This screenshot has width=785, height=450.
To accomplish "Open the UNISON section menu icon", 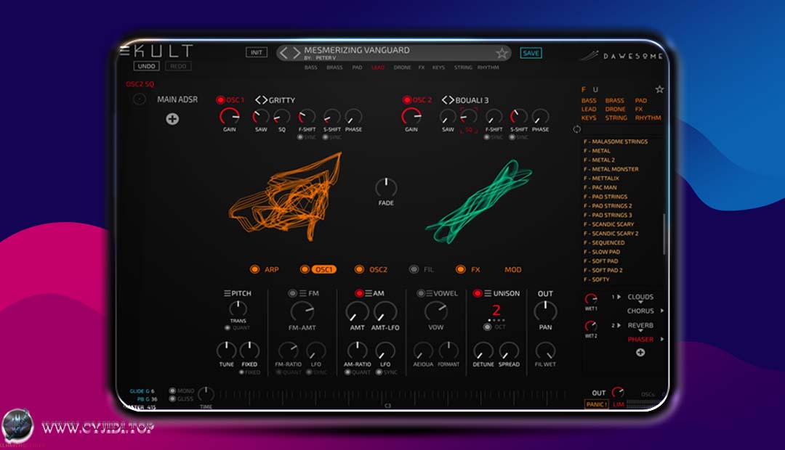I will (x=488, y=294).
